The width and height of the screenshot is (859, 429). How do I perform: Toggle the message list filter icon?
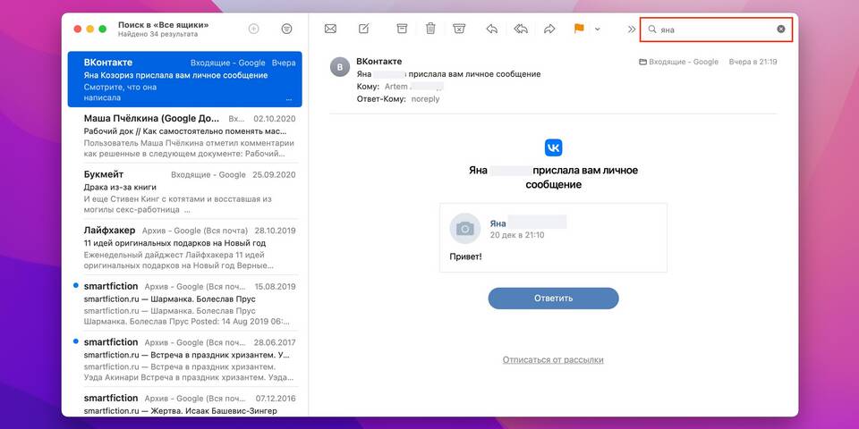286,29
